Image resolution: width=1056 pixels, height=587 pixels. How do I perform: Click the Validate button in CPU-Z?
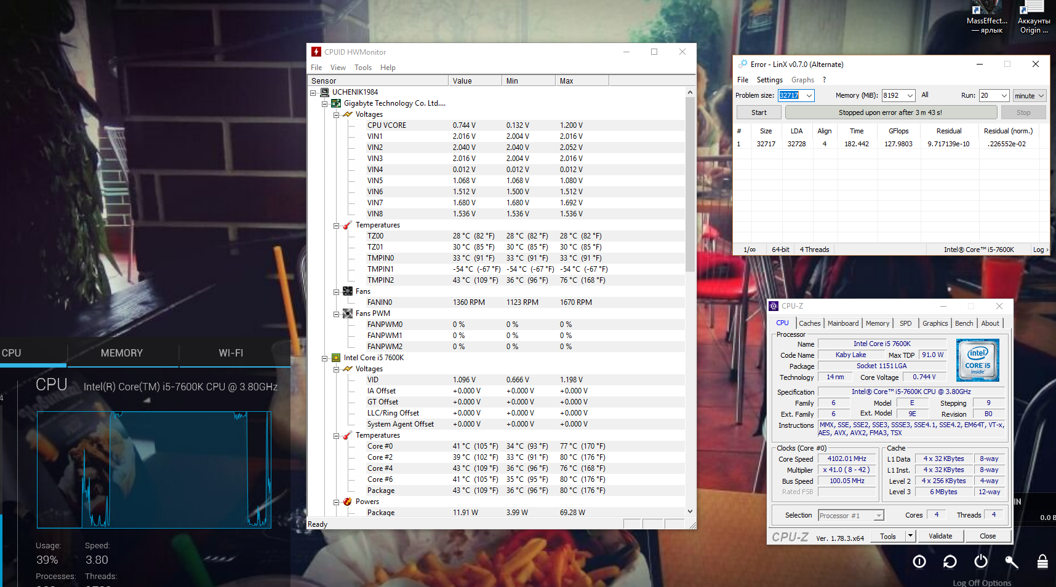click(940, 536)
